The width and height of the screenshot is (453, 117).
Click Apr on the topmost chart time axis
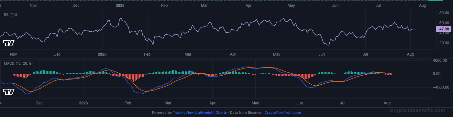click(249, 5)
